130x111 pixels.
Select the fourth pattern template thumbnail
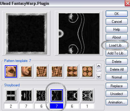pyautogui.click(x=57, y=72)
